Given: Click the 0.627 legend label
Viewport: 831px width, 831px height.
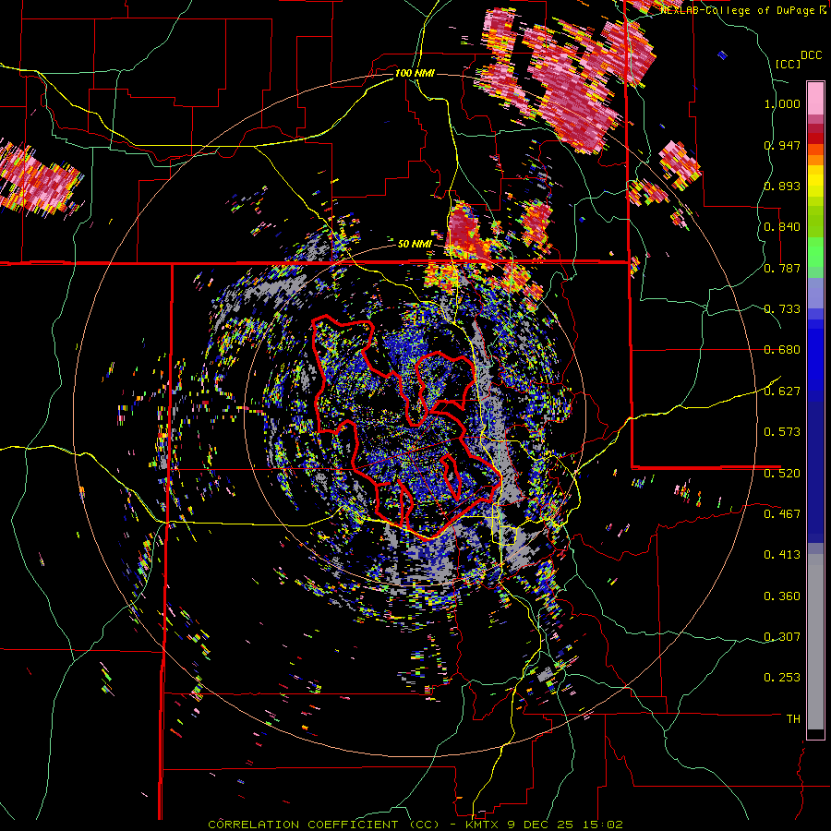Looking at the screenshot, I should tap(782, 391).
